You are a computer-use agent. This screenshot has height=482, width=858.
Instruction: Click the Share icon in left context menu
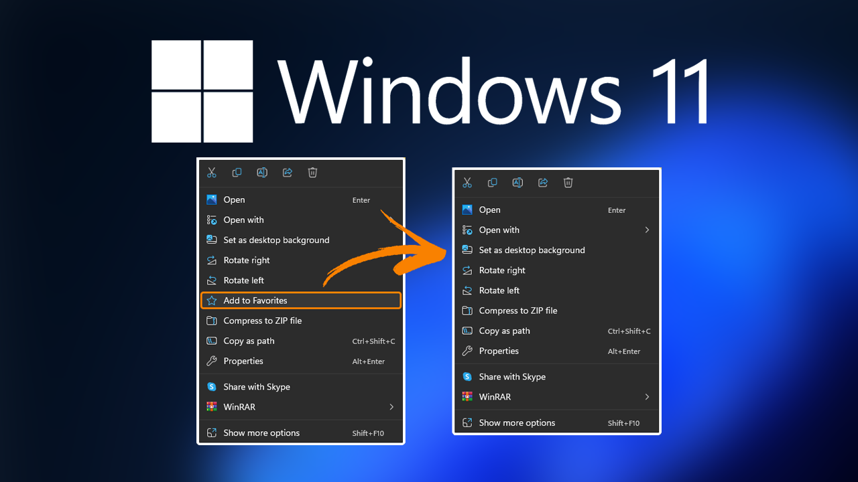(x=288, y=173)
